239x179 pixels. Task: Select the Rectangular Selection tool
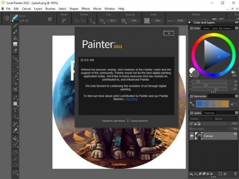pyautogui.click(x=15, y=65)
